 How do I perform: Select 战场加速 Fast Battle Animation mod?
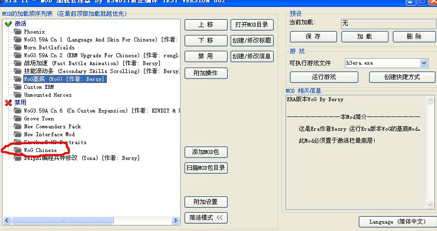tap(92, 63)
